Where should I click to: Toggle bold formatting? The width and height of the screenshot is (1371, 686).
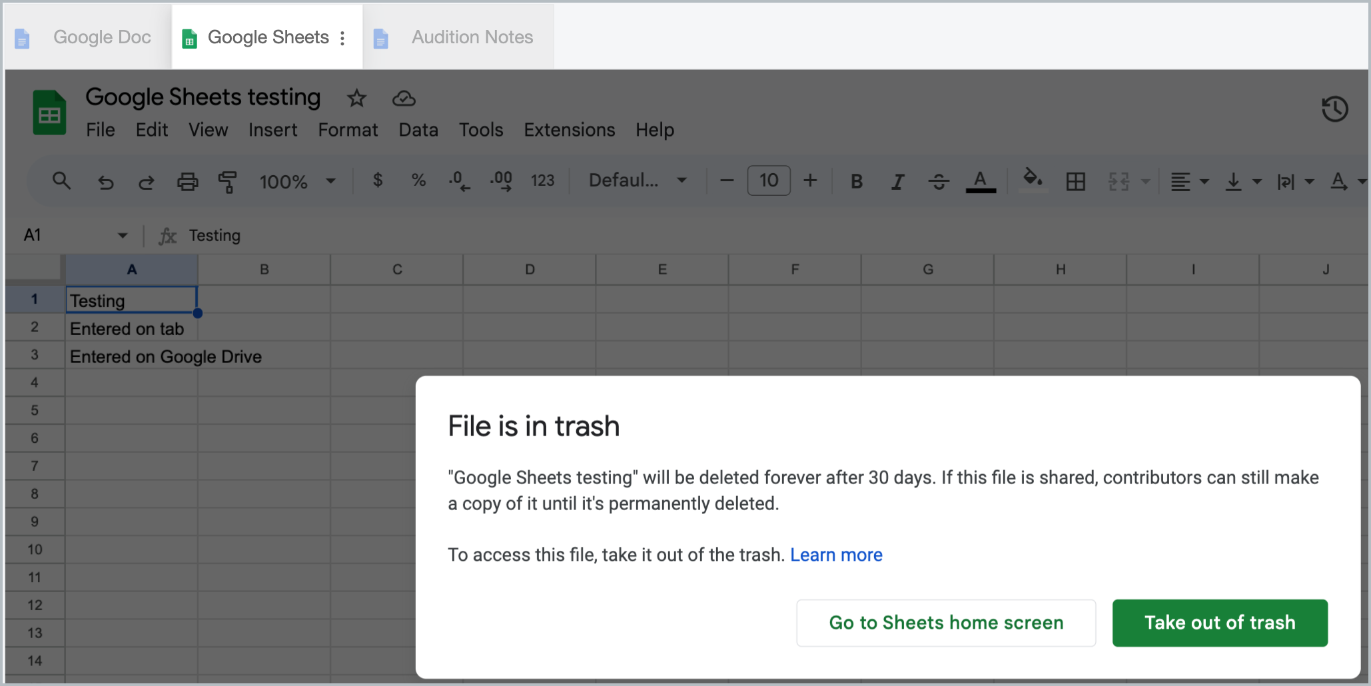[857, 181]
